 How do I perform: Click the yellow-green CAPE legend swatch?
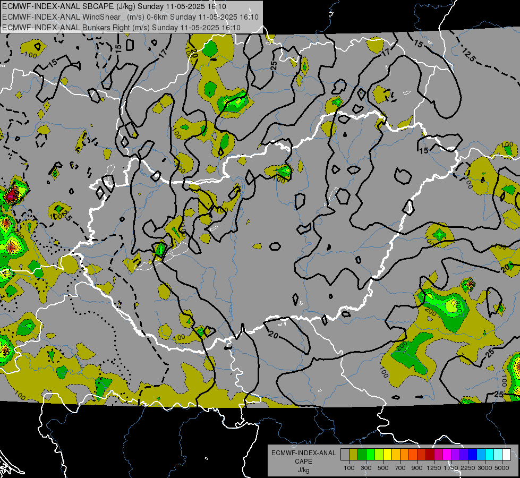(379, 455)
